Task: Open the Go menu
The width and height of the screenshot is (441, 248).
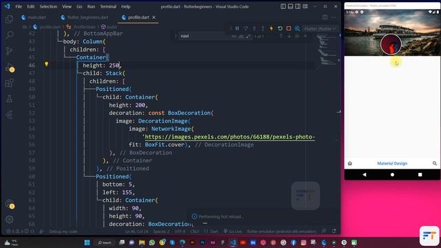Action: (79, 6)
